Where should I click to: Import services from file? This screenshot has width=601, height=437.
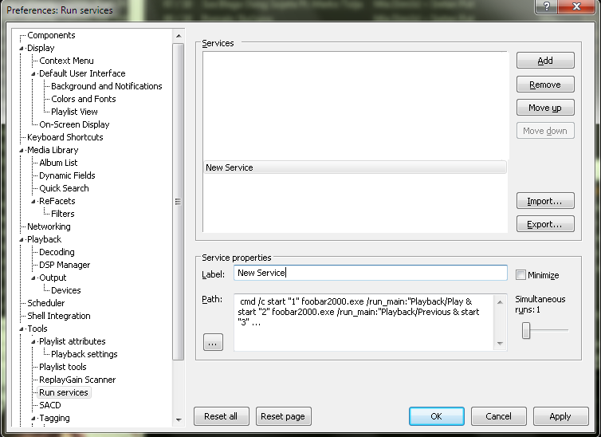[545, 201]
